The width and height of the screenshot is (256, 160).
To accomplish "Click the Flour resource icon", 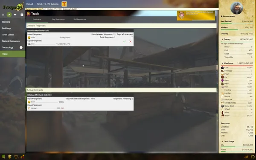I will (222, 74).
